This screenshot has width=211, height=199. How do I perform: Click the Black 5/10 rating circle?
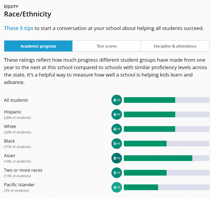point(116,144)
